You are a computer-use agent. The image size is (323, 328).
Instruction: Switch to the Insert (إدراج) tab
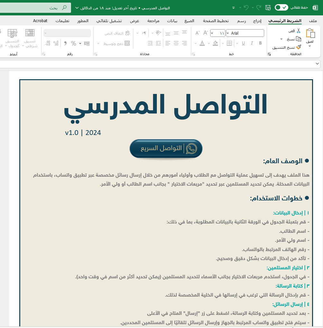(257, 21)
